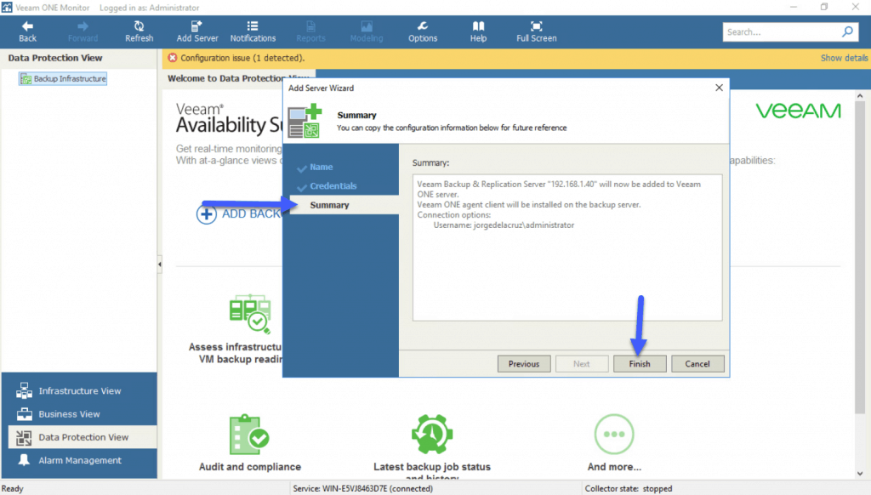The image size is (871, 495).
Task: Collapse the left navigation pane handle
Action: tap(160, 265)
